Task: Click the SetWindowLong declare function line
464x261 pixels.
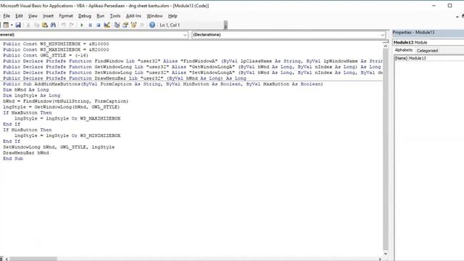Action: coord(193,72)
